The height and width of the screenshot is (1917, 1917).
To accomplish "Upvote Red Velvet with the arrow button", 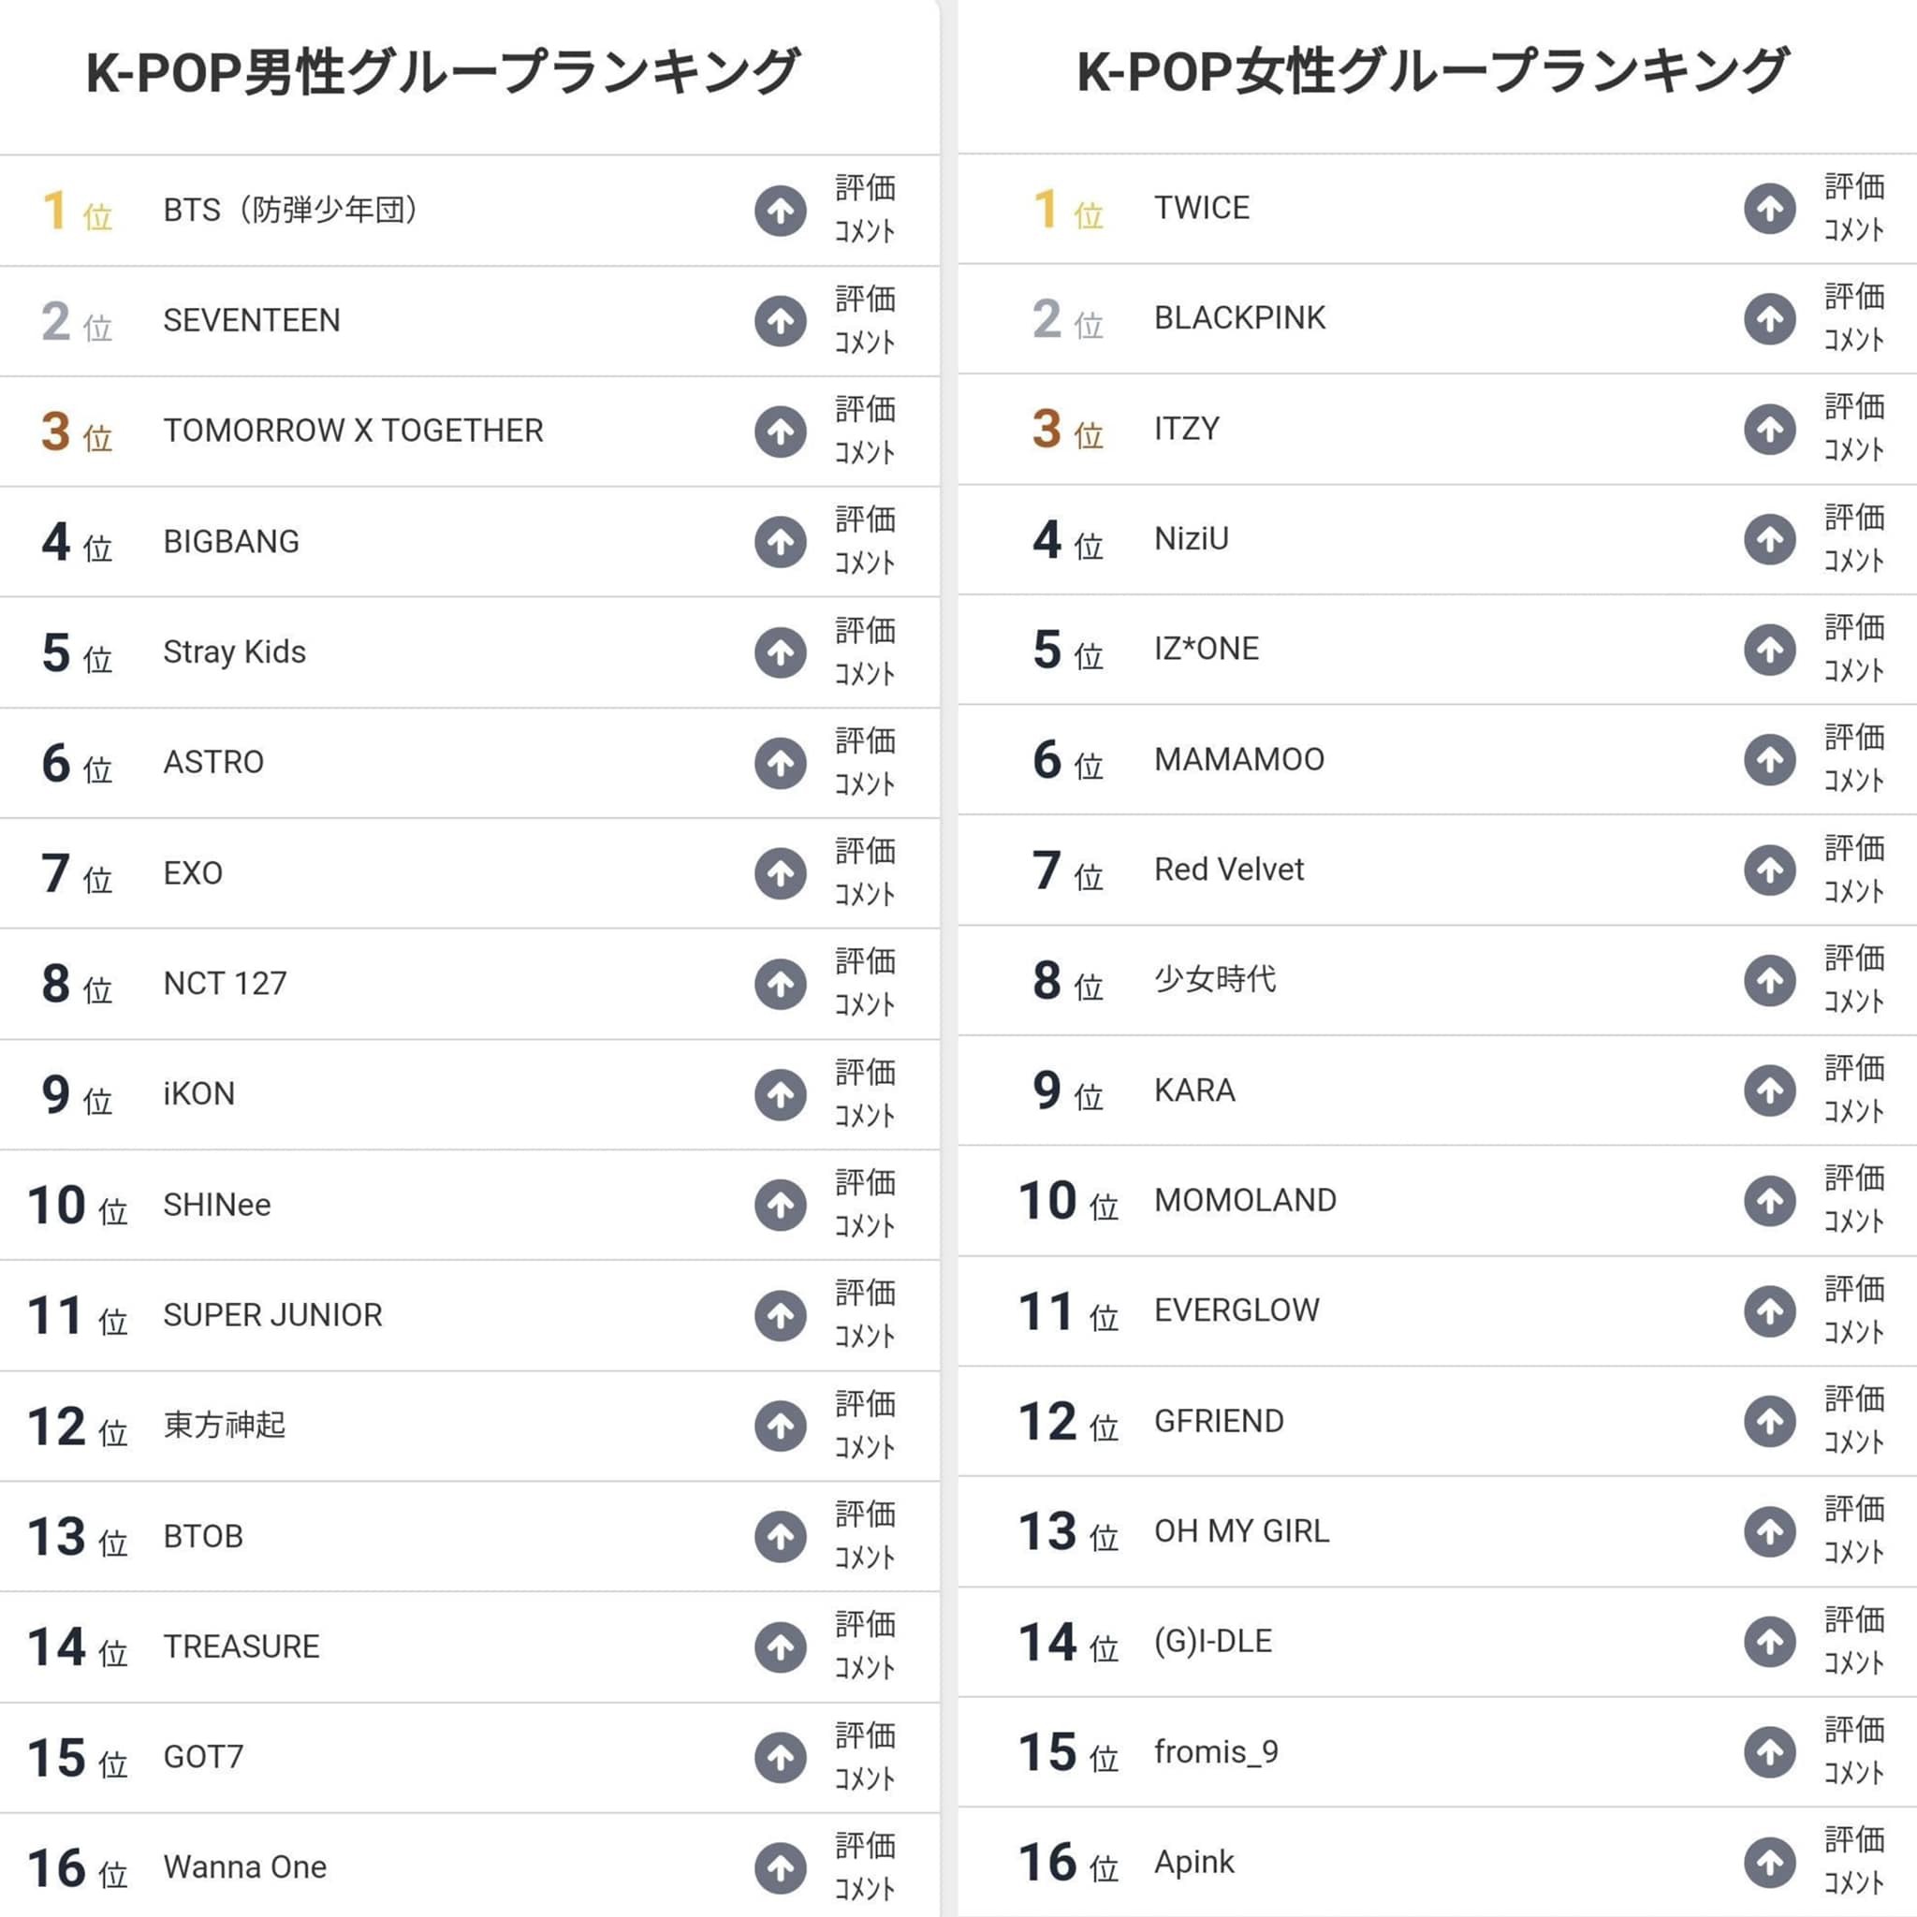I will coord(1769,871).
